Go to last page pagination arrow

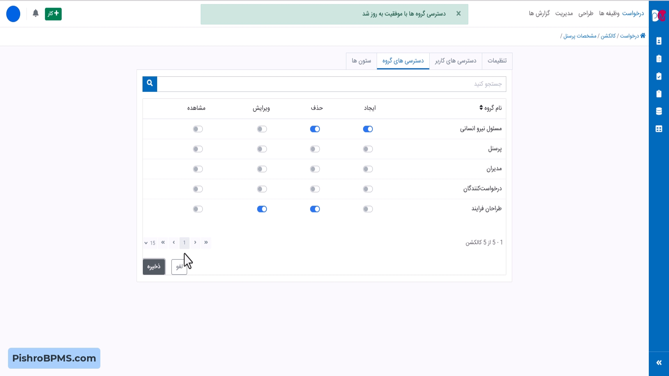[163, 243]
